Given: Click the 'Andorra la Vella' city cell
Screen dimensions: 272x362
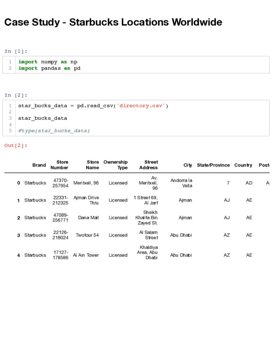Looking at the screenshot, I should pyautogui.click(x=181, y=183).
